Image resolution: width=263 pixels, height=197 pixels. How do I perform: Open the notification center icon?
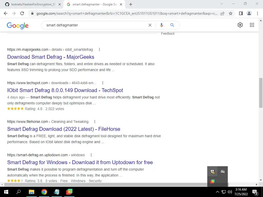point(255,192)
